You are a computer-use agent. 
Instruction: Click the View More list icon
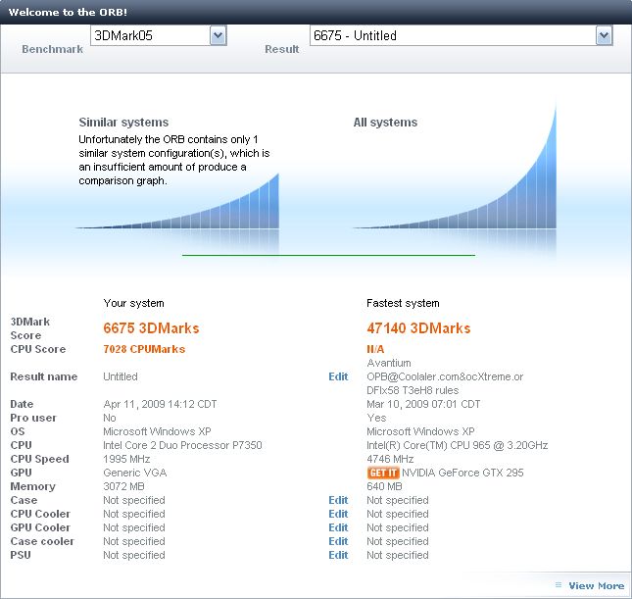(x=559, y=585)
